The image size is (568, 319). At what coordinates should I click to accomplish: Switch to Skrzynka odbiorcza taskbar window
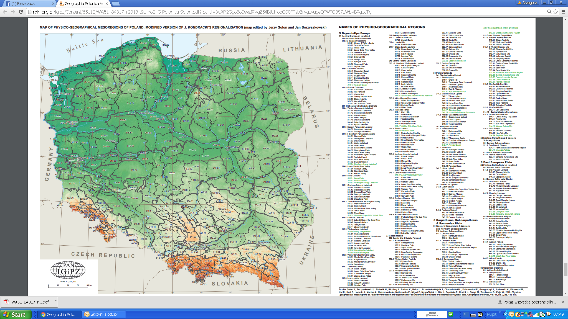(103, 314)
